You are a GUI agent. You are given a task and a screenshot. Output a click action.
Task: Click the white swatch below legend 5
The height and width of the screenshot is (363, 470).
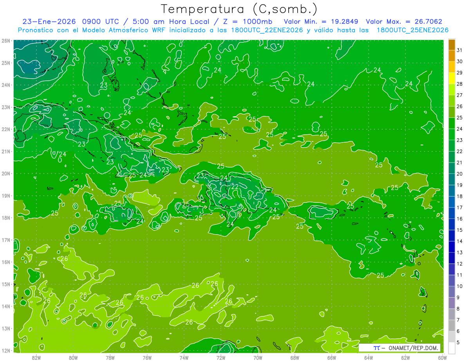(452, 348)
